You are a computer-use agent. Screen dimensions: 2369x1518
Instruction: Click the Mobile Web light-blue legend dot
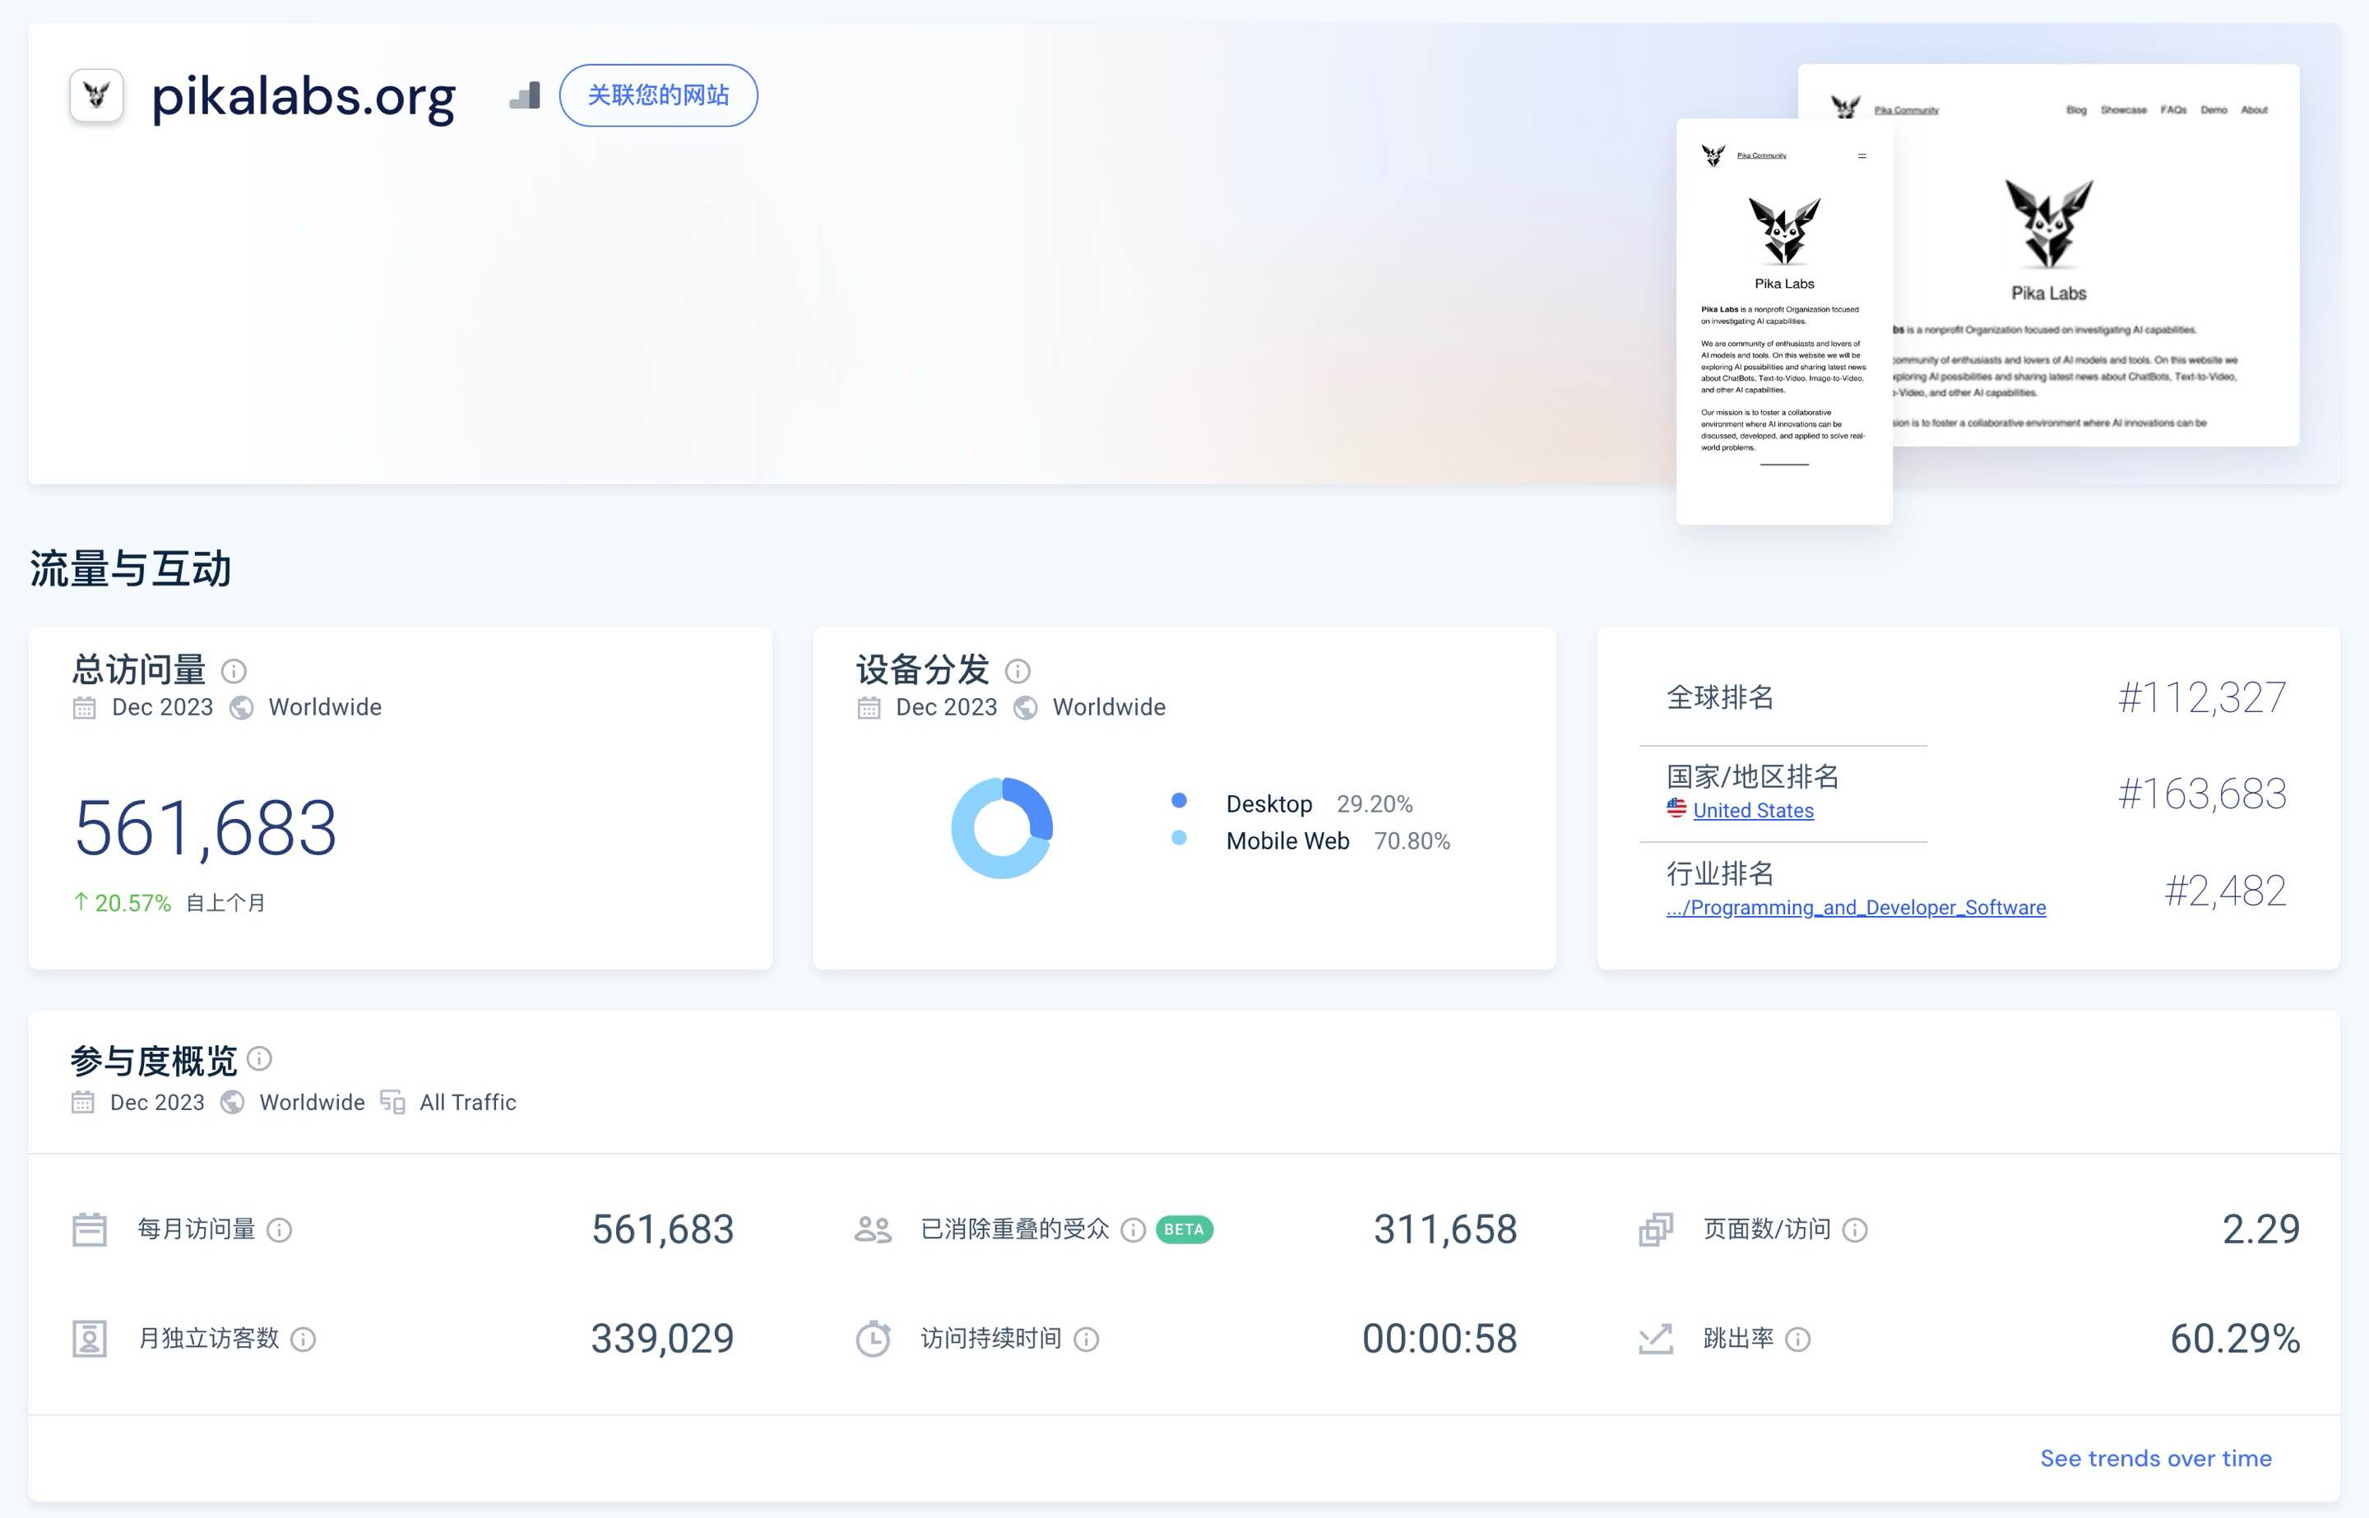(1179, 838)
